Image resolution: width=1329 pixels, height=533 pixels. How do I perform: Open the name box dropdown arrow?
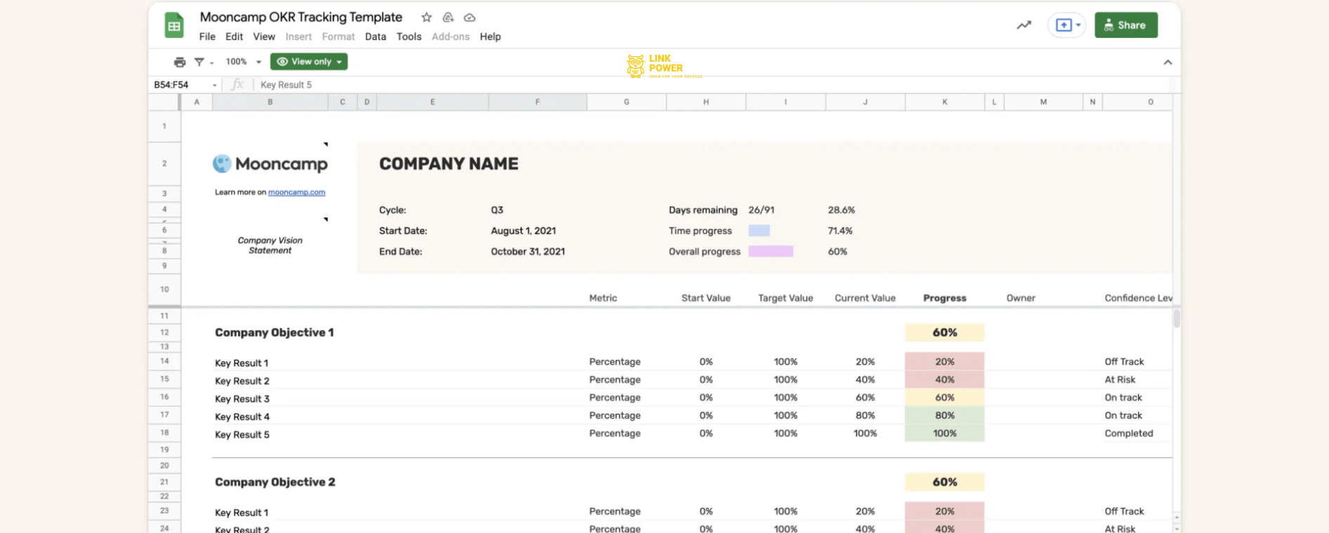(214, 86)
